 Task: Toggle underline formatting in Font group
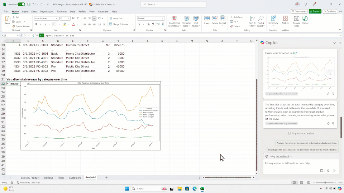point(45,24)
